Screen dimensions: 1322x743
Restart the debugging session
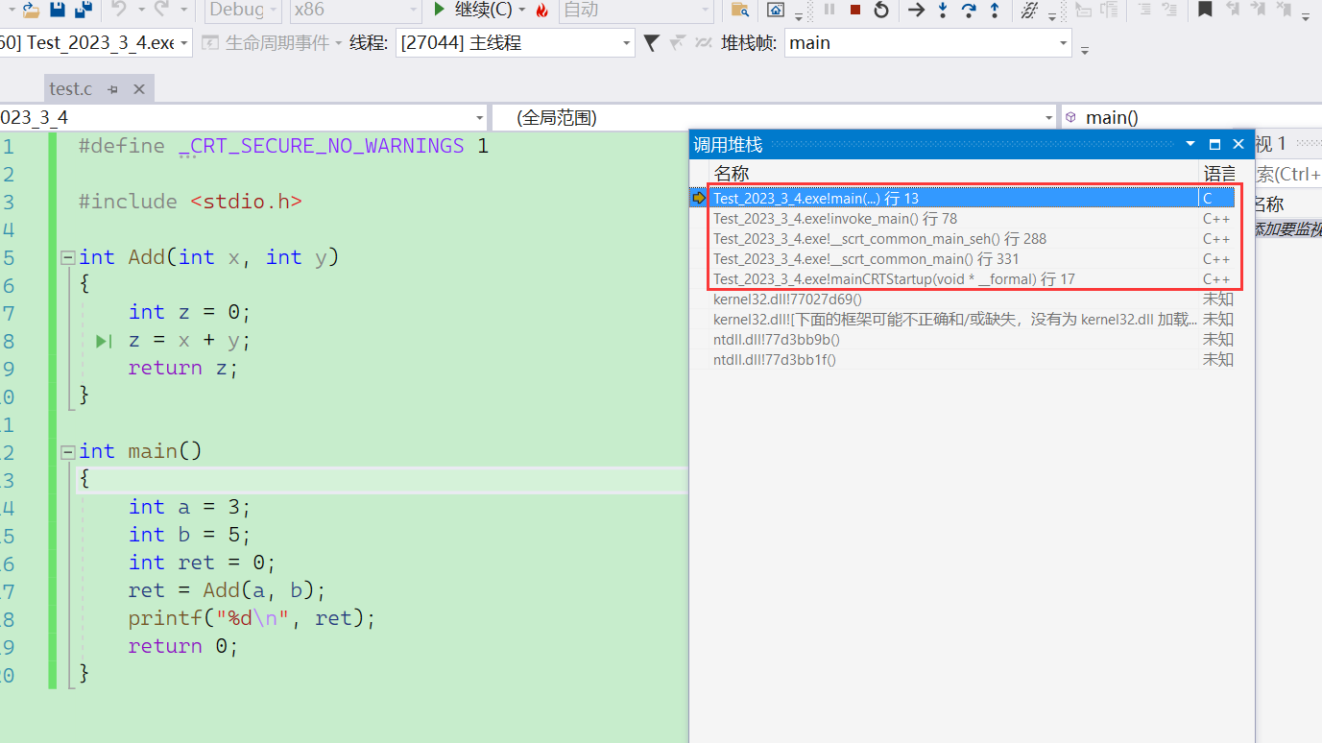pyautogui.click(x=880, y=10)
